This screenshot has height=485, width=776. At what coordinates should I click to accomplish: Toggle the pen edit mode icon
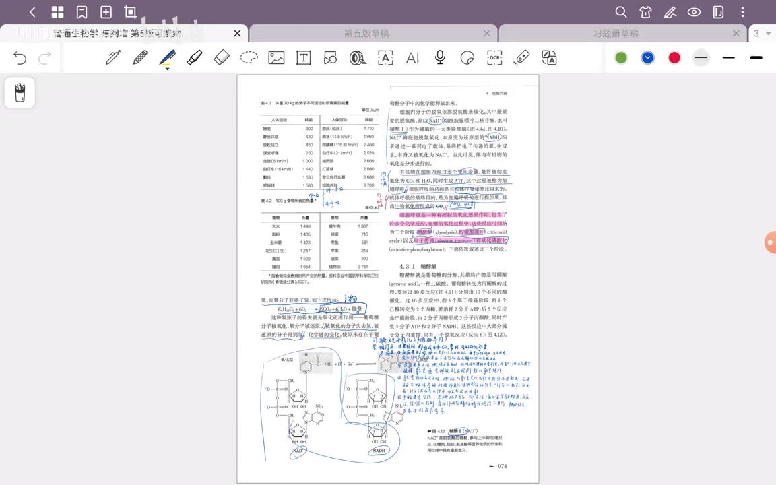tap(670, 12)
